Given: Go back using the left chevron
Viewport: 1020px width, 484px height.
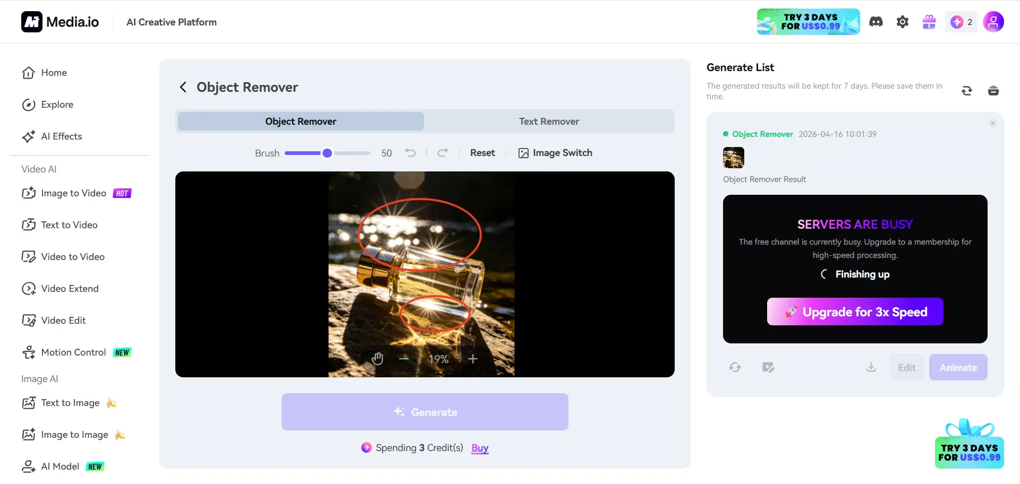Looking at the screenshot, I should pos(183,87).
